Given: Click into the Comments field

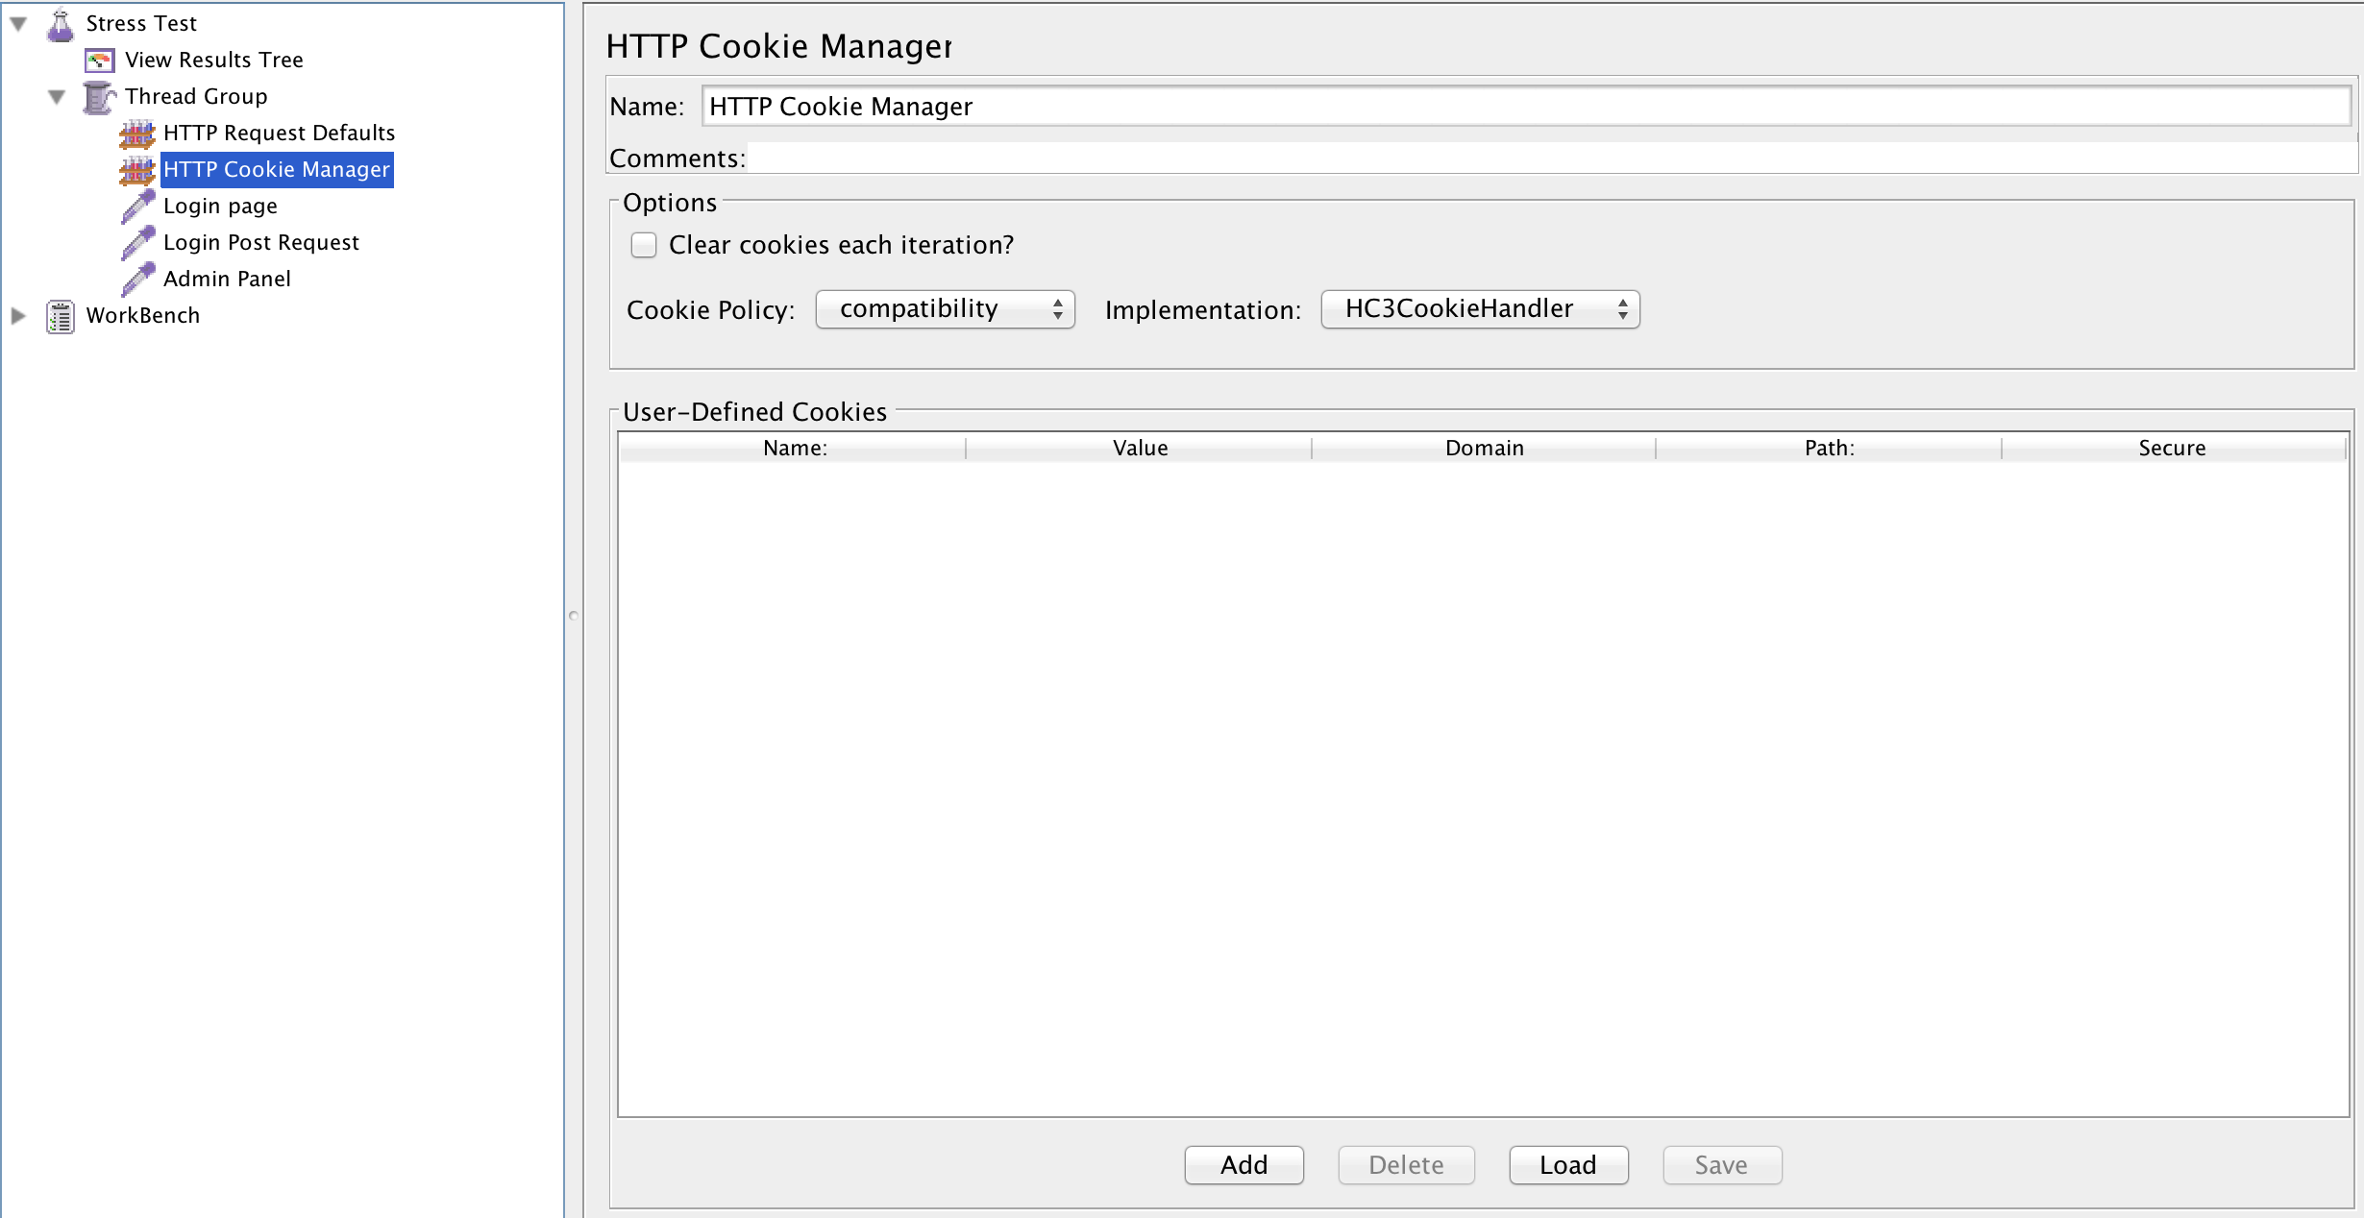Looking at the screenshot, I should click(x=1552, y=158).
